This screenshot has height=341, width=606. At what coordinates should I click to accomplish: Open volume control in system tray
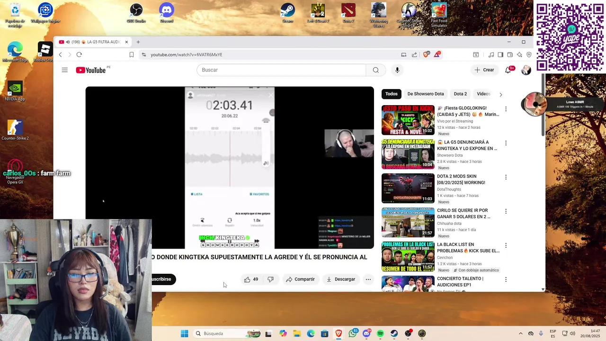point(572,334)
